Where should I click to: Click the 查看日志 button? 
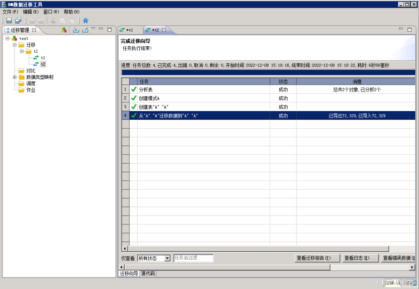pos(360,258)
